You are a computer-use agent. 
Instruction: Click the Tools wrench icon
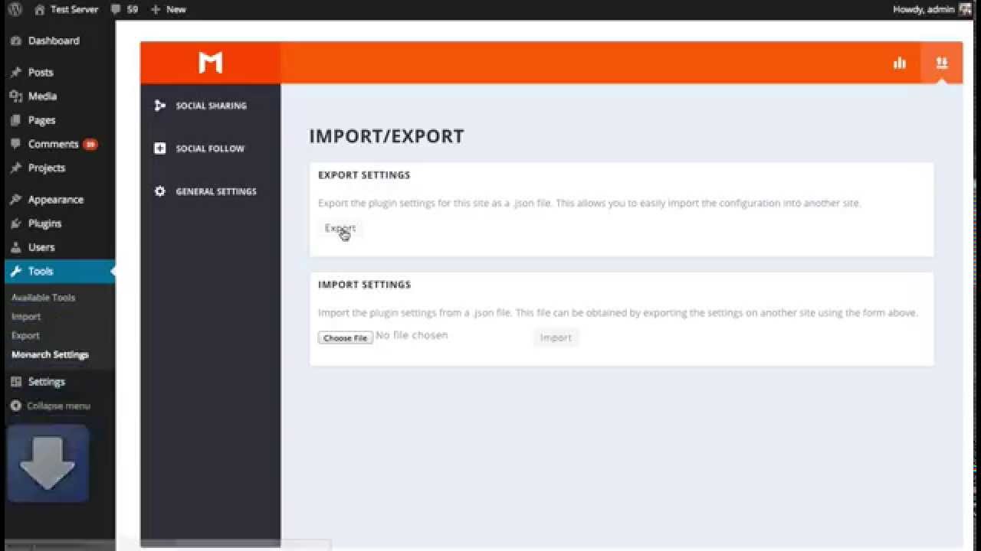15,271
